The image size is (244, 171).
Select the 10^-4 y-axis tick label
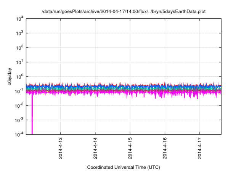coord(19,134)
